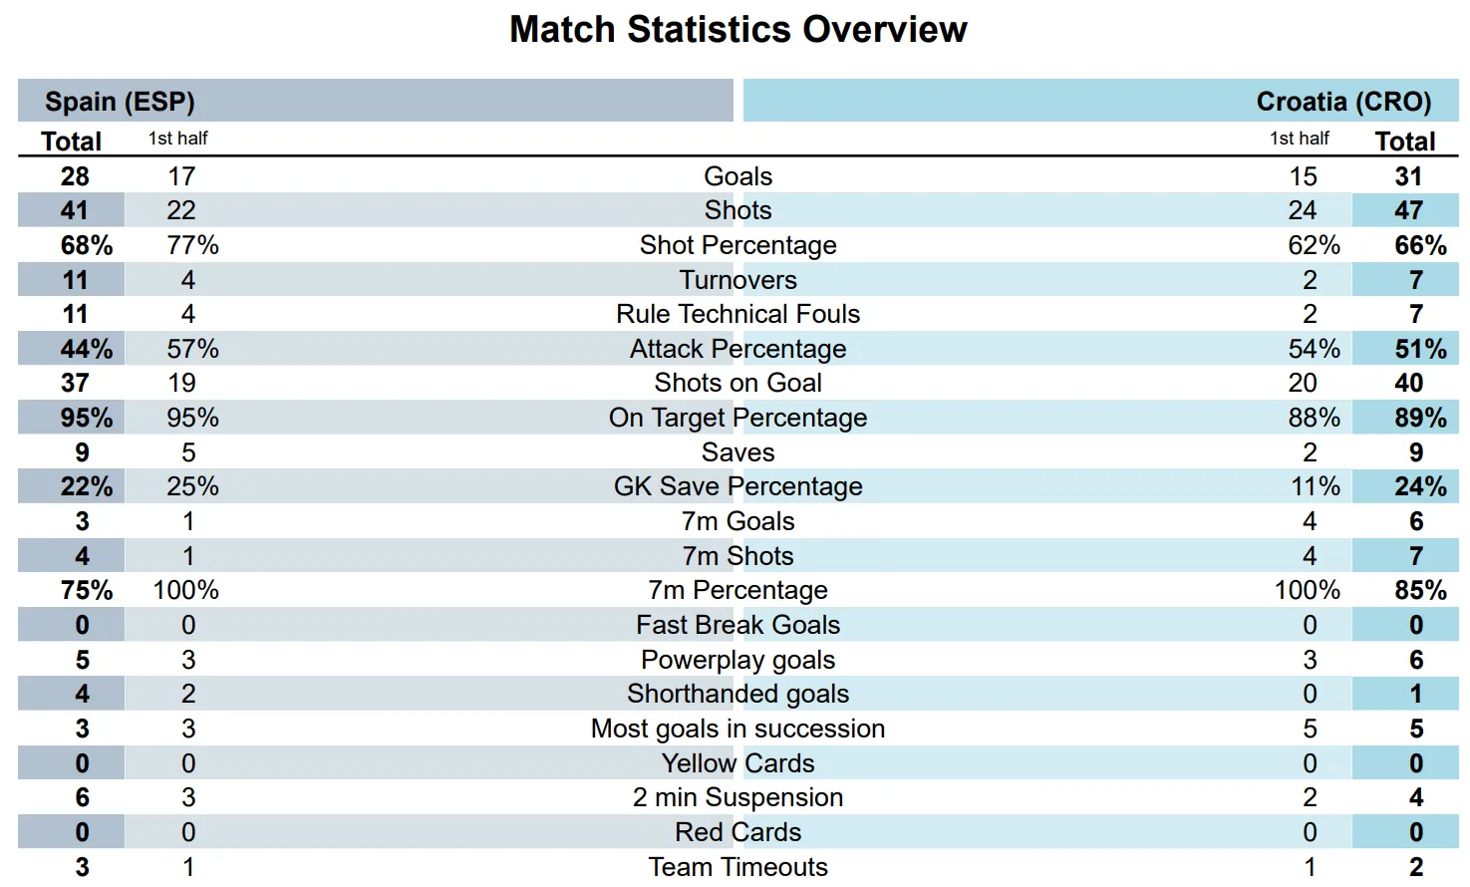Click the Red Cards row label

(737, 832)
